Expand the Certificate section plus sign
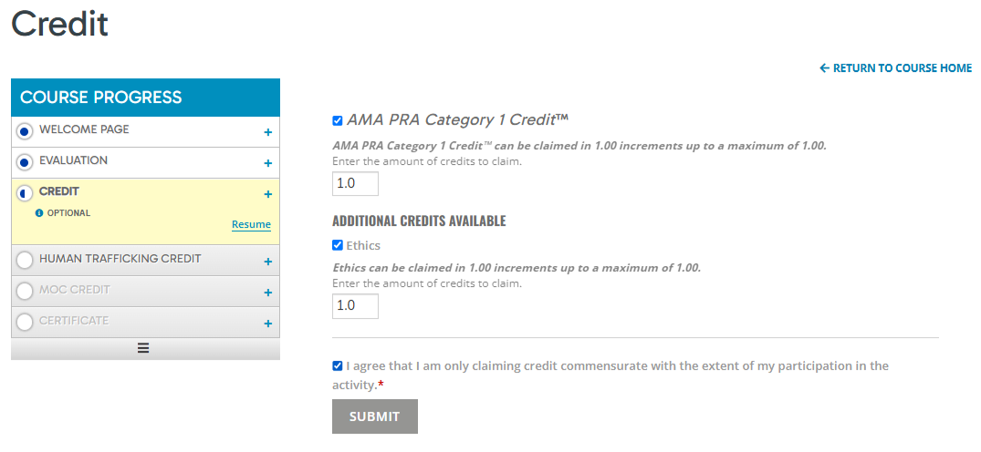The width and height of the screenshot is (981, 452). 267,324
